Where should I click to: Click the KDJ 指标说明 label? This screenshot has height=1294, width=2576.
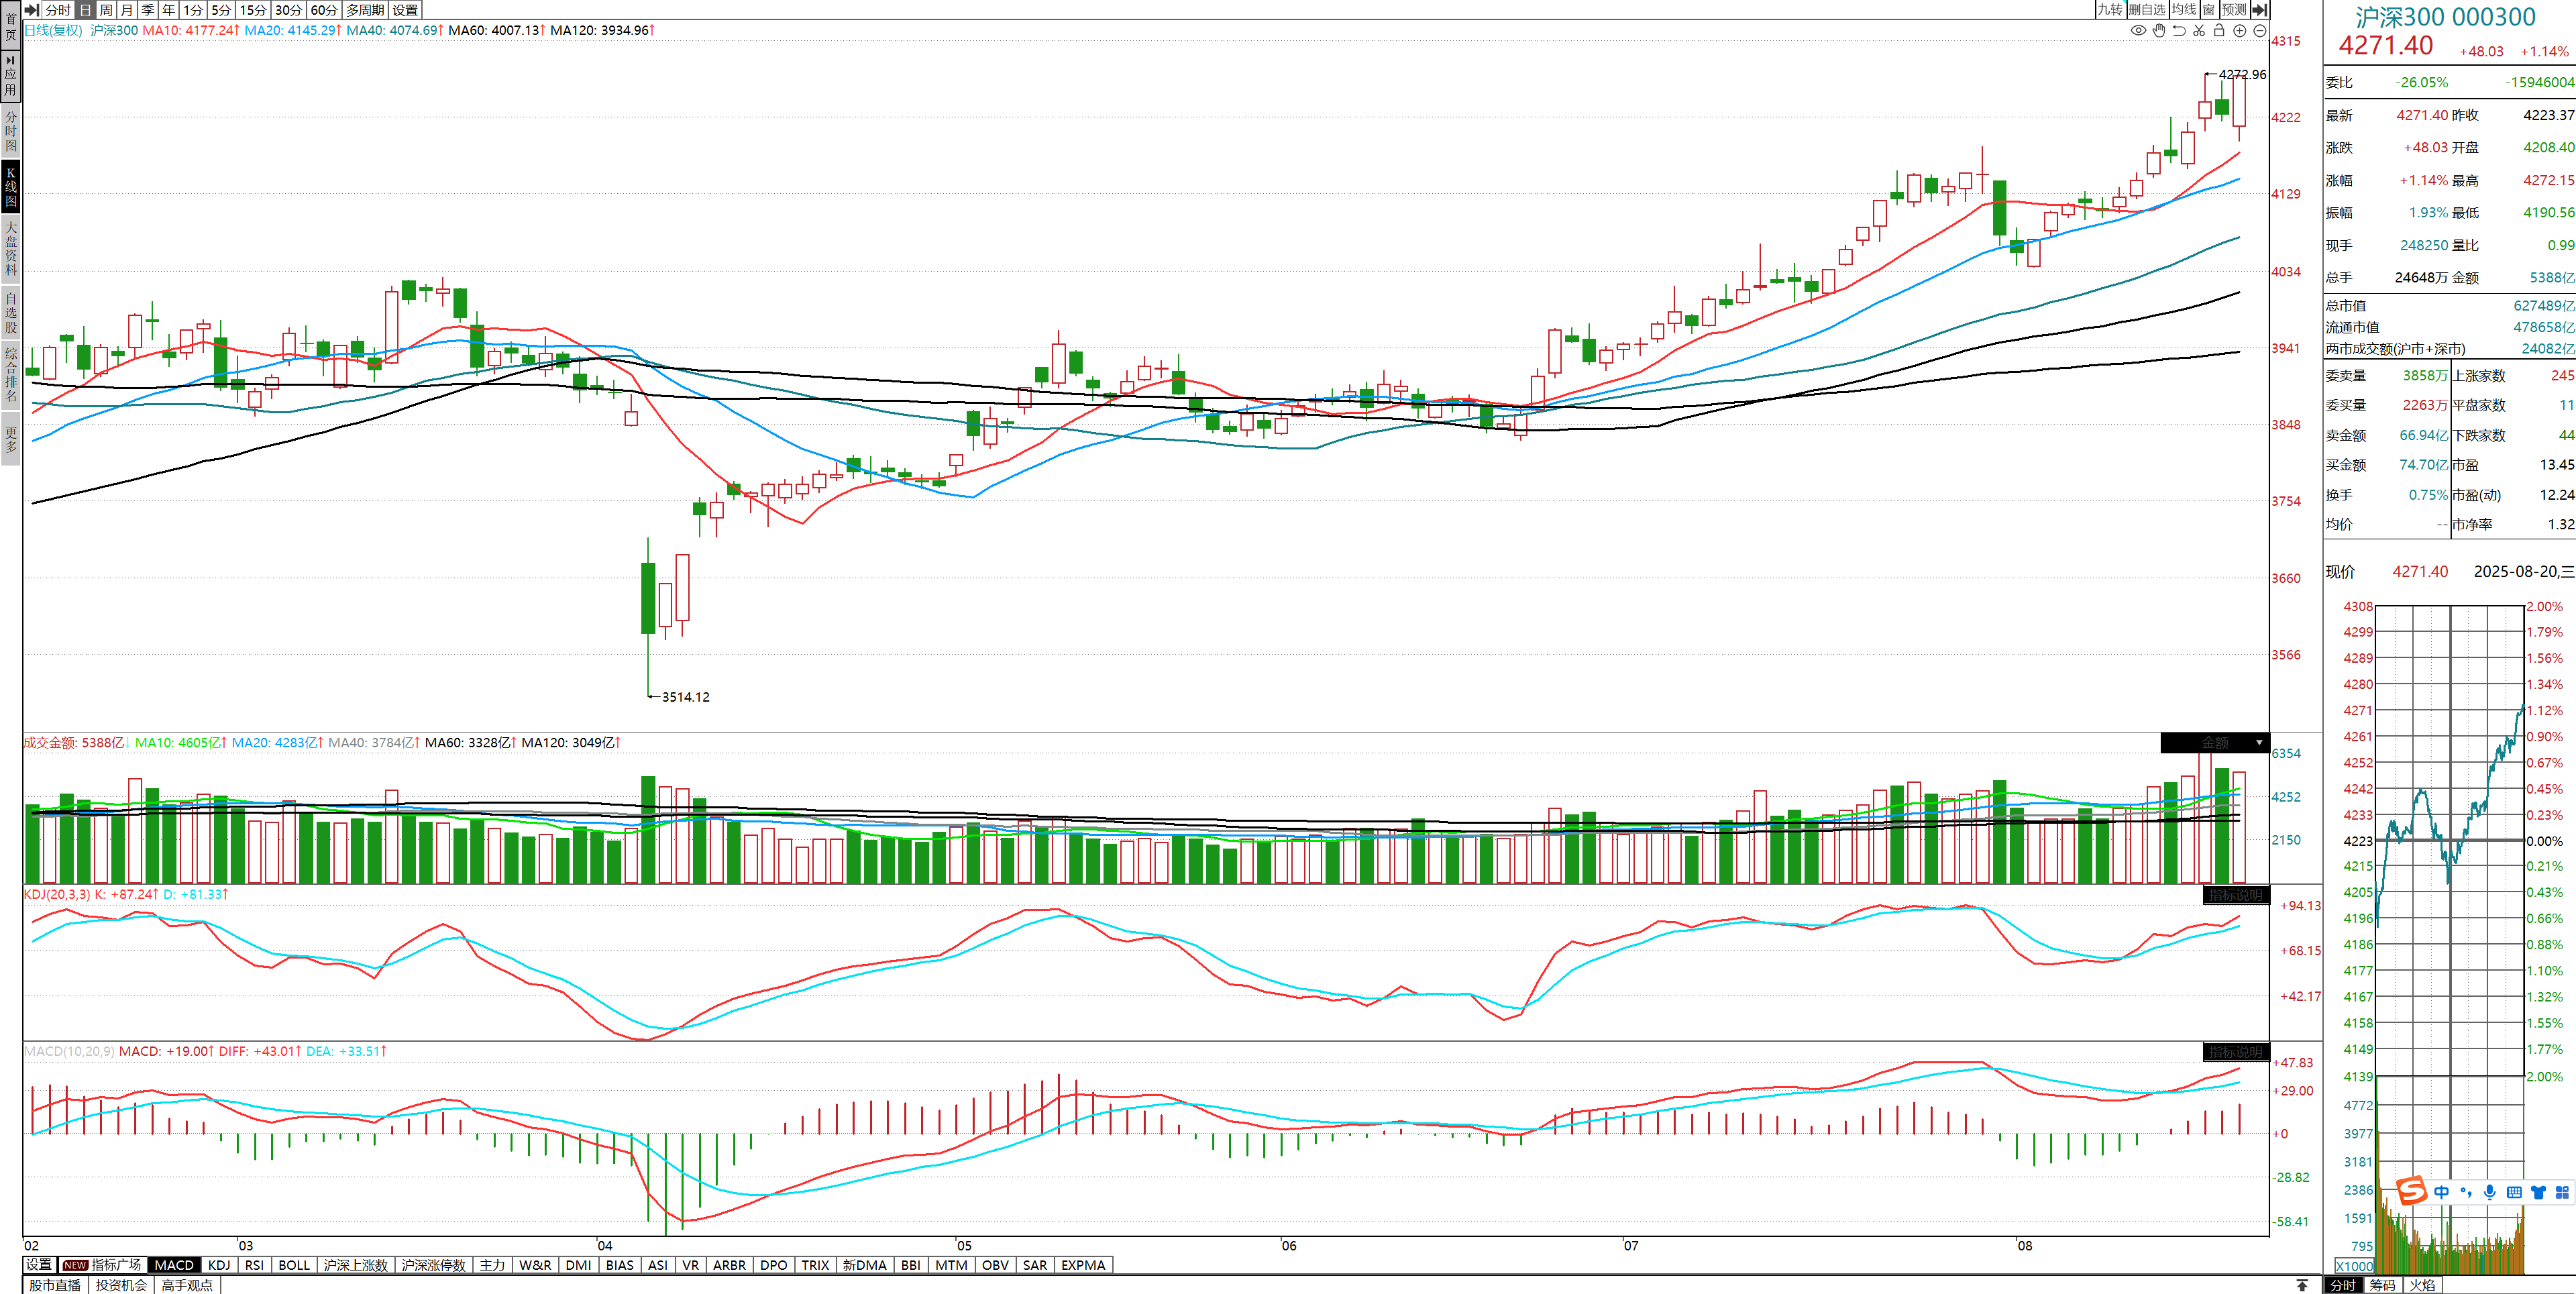[2235, 895]
